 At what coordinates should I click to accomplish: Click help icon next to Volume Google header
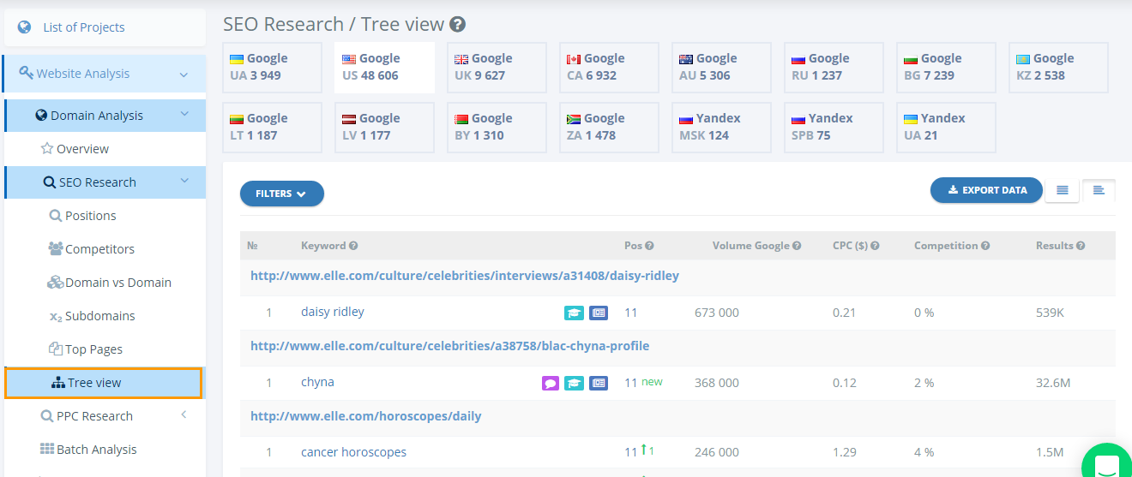797,246
